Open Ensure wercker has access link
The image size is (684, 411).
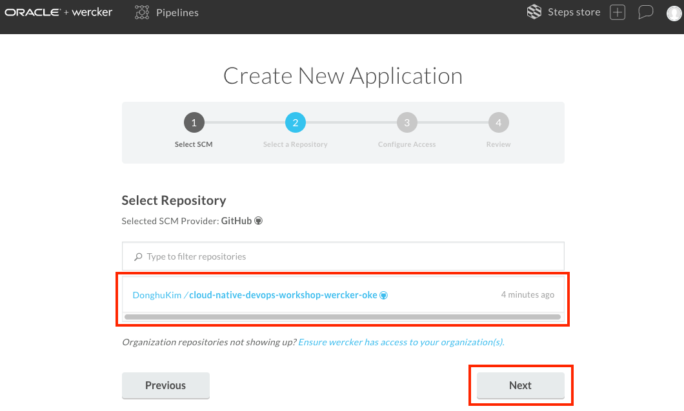pos(401,342)
